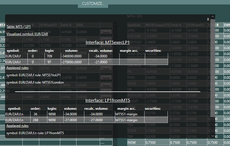The image size is (230, 146).
Task: Click the 'Table: MT5 / LP1' heading
Action: [x=18, y=27]
